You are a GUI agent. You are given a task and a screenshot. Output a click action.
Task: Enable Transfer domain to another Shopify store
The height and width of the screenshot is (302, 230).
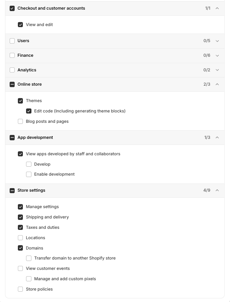(x=29, y=258)
